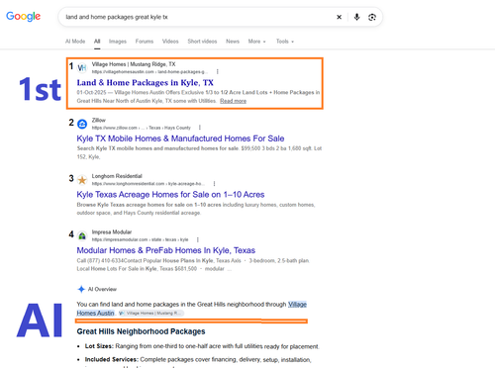Open Kyle Texas Acreage Homes for Sale link

170,195
